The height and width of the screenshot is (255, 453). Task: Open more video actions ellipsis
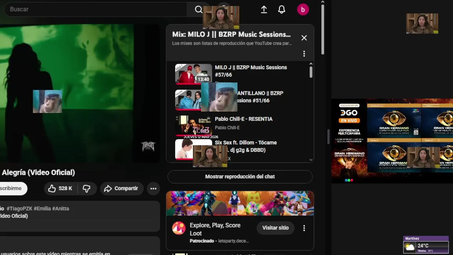pyautogui.click(x=153, y=189)
